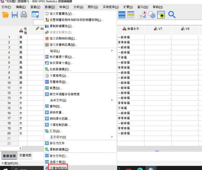Open the 帮助(H) menu

[158, 7]
